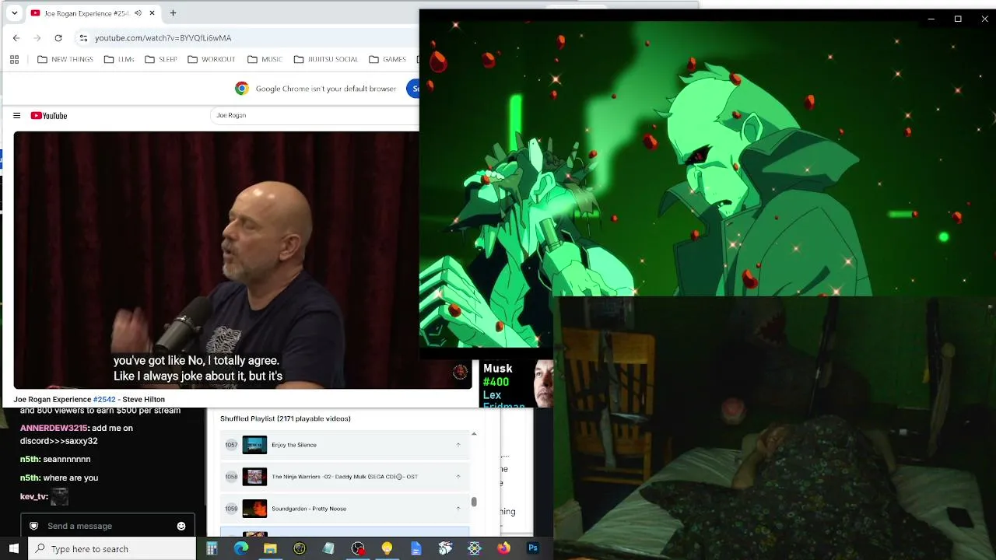Open the LLMs bookmark folder
The height and width of the screenshot is (560, 996).
(x=120, y=59)
